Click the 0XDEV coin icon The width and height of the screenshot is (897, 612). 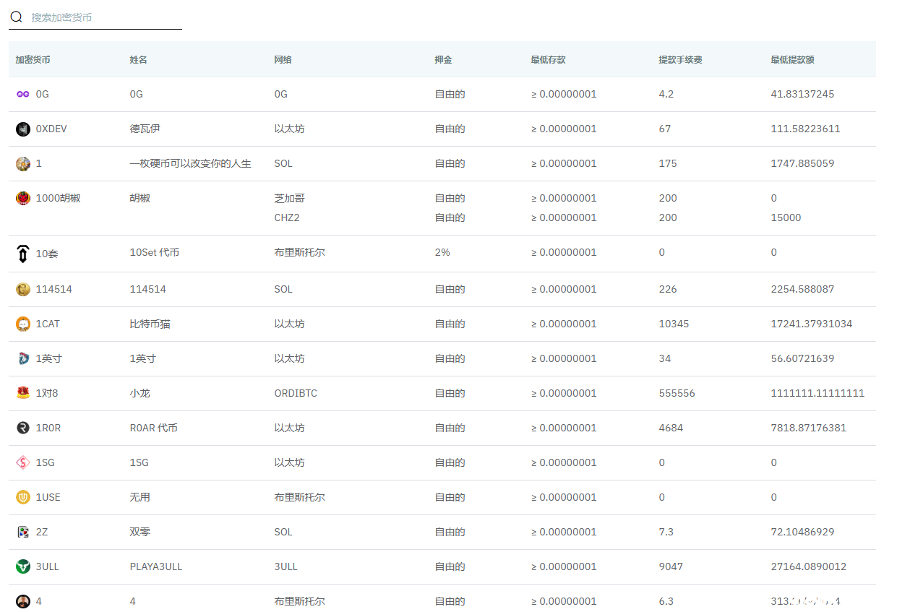(23, 129)
